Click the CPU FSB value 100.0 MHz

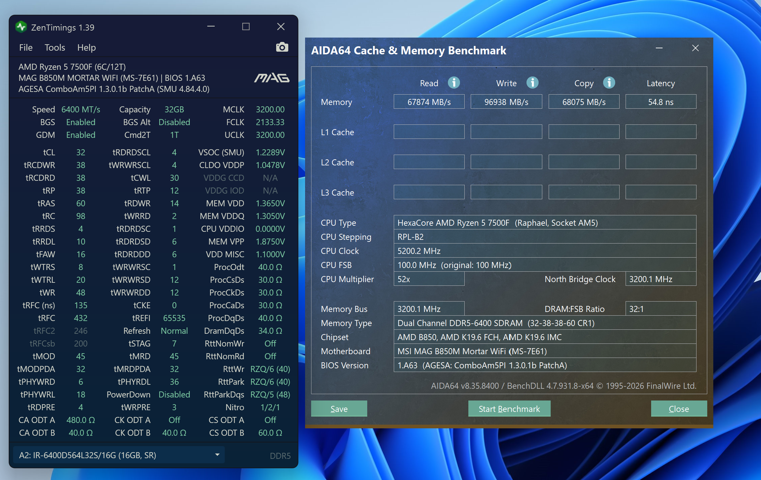click(x=545, y=265)
